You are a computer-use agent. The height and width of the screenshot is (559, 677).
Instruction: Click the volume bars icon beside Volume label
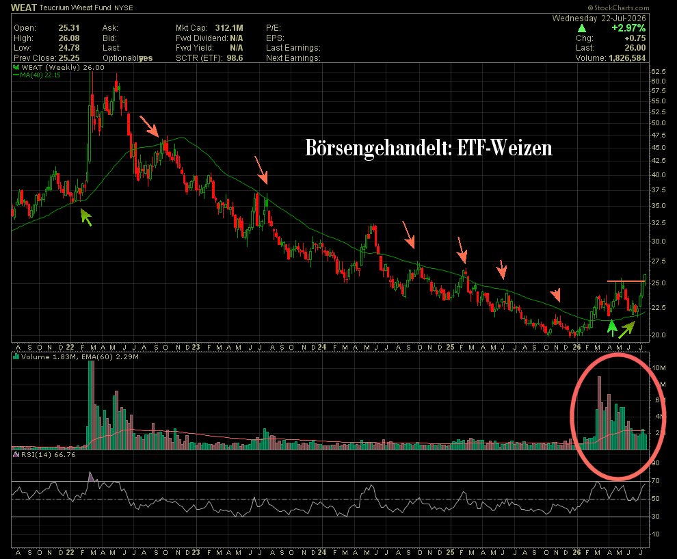pos(16,357)
